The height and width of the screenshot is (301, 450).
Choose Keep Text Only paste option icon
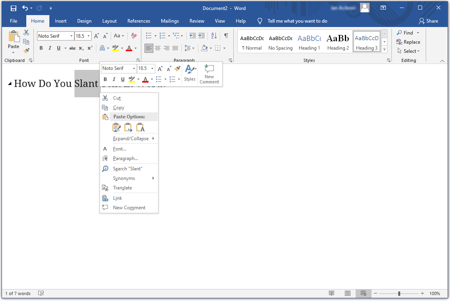(x=140, y=127)
